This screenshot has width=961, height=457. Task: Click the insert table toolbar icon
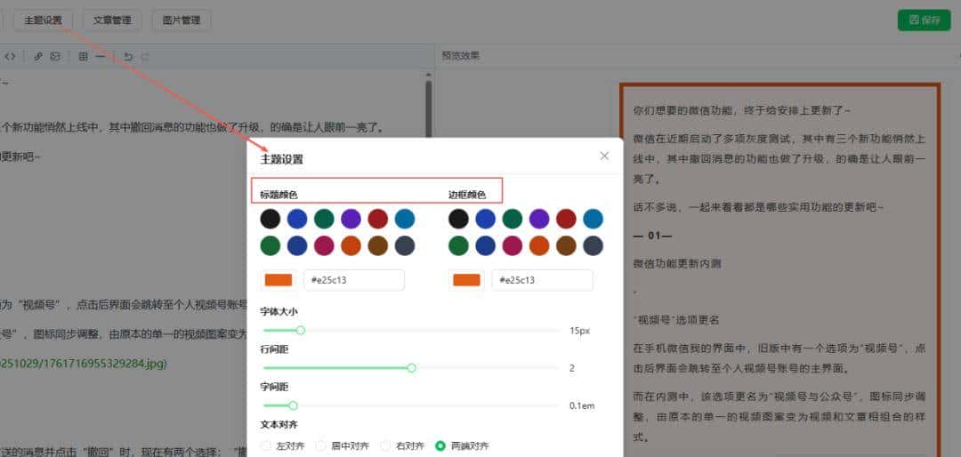tap(84, 56)
